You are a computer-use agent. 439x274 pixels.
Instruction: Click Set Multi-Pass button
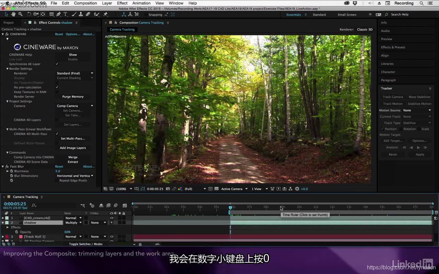point(73,139)
